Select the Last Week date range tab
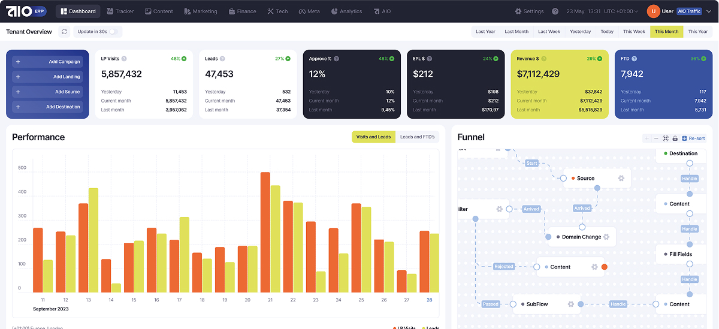This screenshot has height=329, width=719. tap(549, 32)
